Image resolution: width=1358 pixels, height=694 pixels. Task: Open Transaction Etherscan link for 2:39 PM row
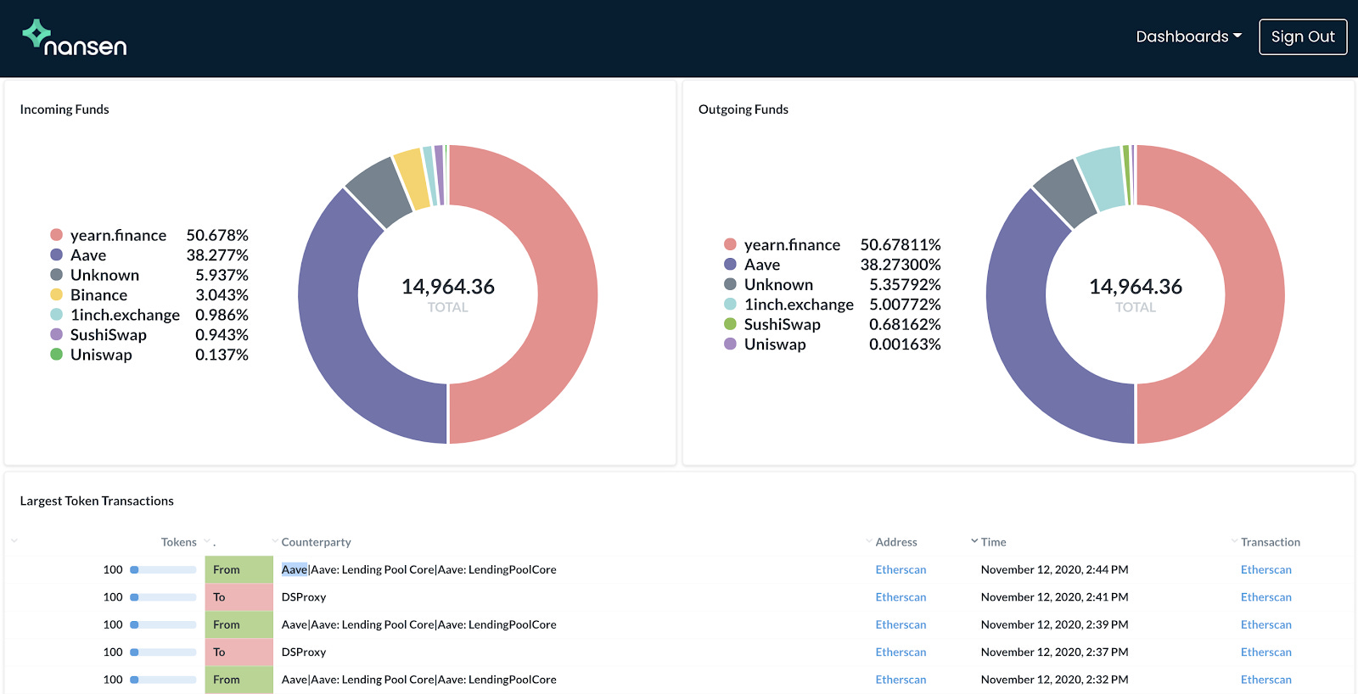pyautogui.click(x=1265, y=625)
